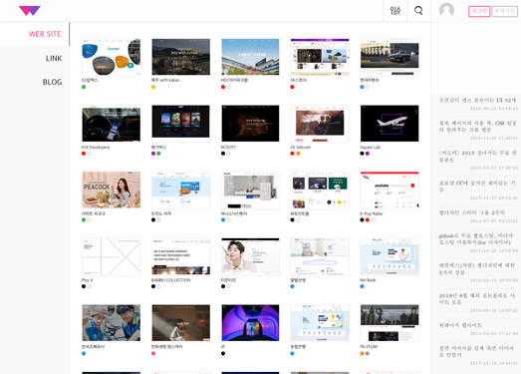This screenshot has width=521, height=374.
Task: Open the 제주 with kakao thumbnail
Action: (x=180, y=57)
